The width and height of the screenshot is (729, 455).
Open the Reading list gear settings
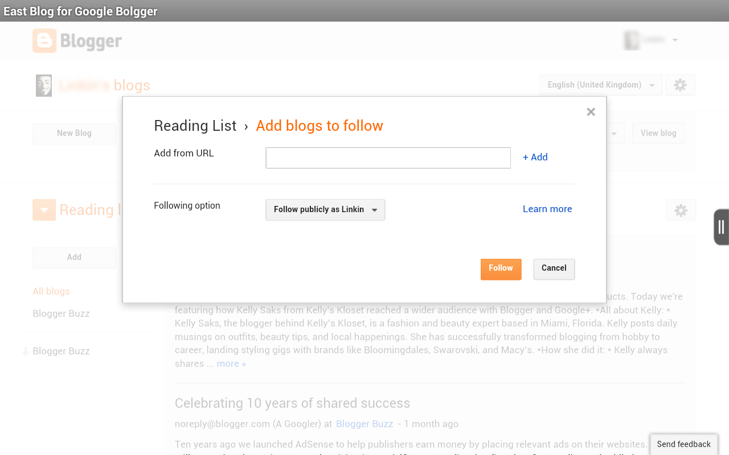pos(681,210)
